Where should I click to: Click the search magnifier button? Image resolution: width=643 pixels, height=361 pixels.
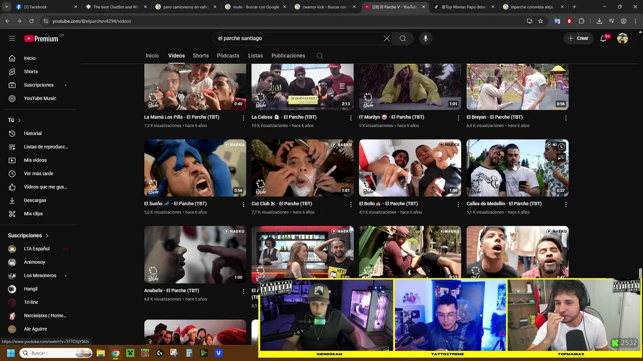(x=403, y=38)
